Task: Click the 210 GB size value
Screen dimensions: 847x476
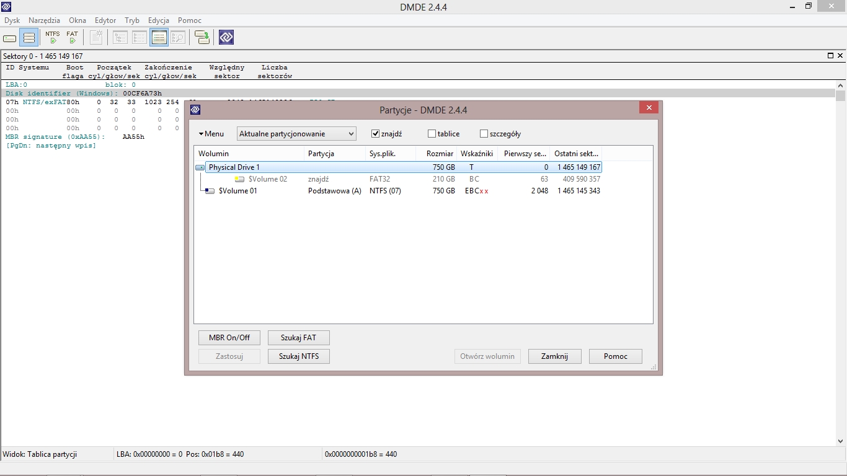Action: (x=444, y=179)
